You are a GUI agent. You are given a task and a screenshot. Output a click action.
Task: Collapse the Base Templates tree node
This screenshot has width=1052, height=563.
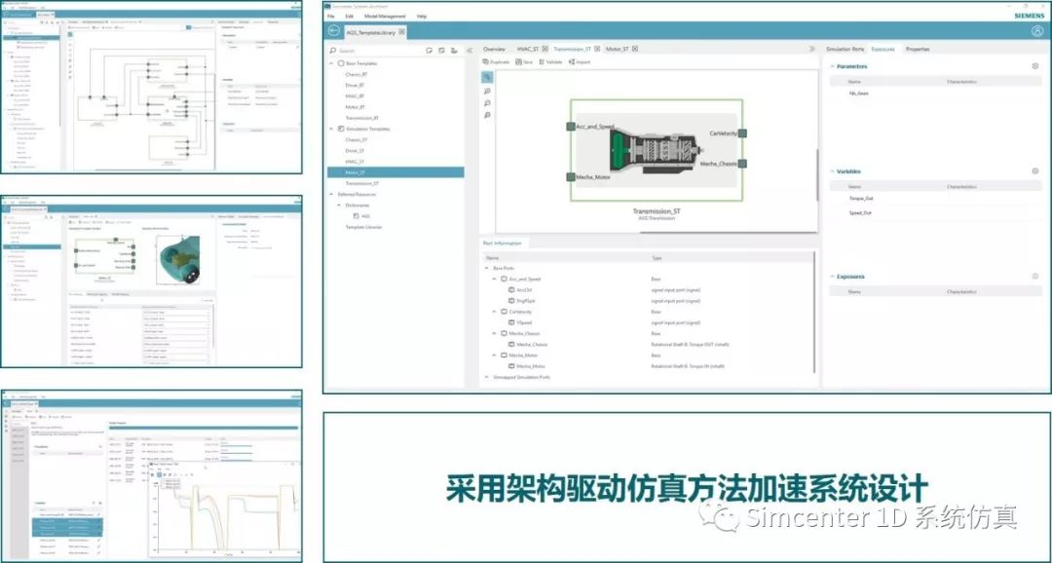point(331,63)
